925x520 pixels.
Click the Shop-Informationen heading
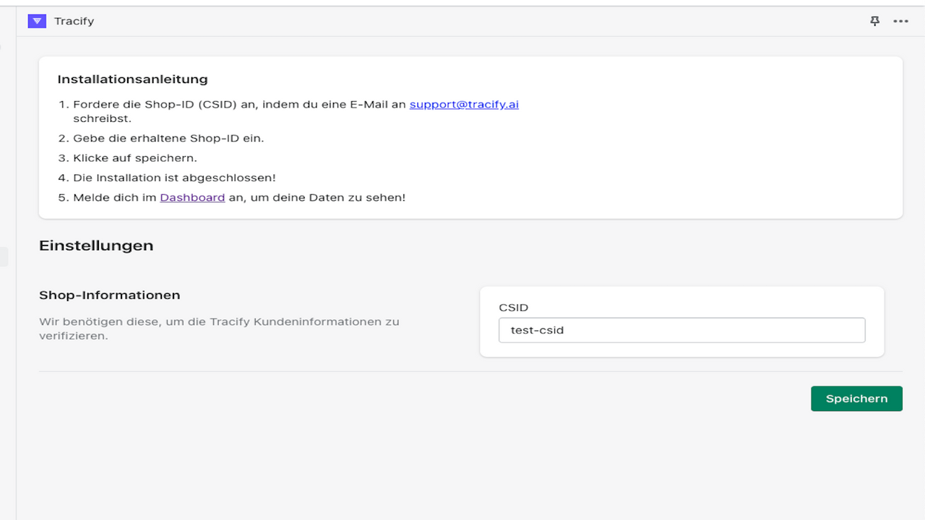pos(110,295)
